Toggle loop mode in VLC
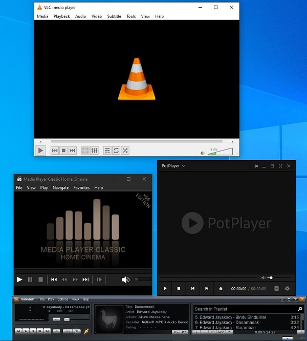307x341 pixels. (116, 151)
